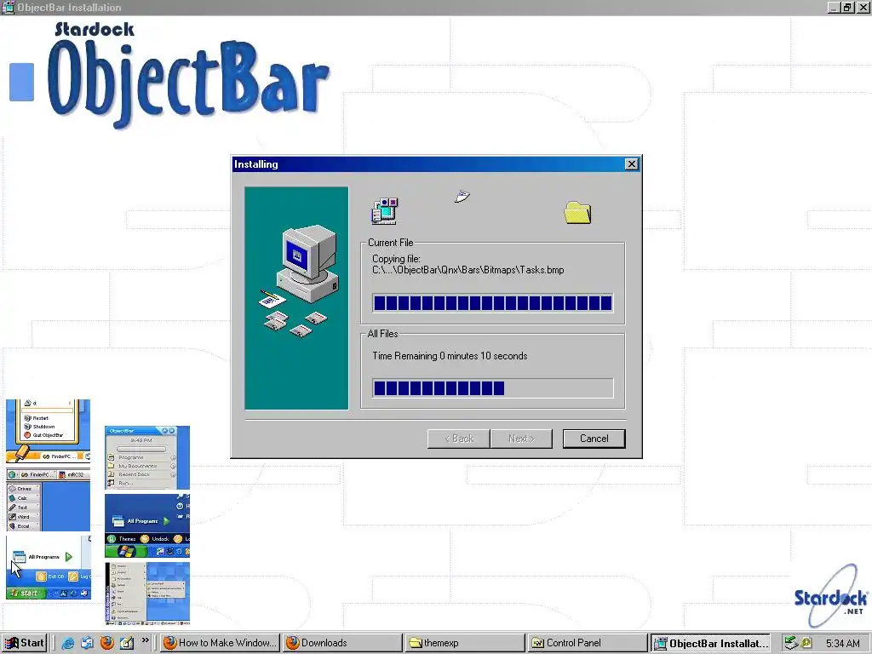Image resolution: width=872 pixels, height=654 pixels.
Task: Click the ObjectBar logo title
Action: [x=188, y=83]
